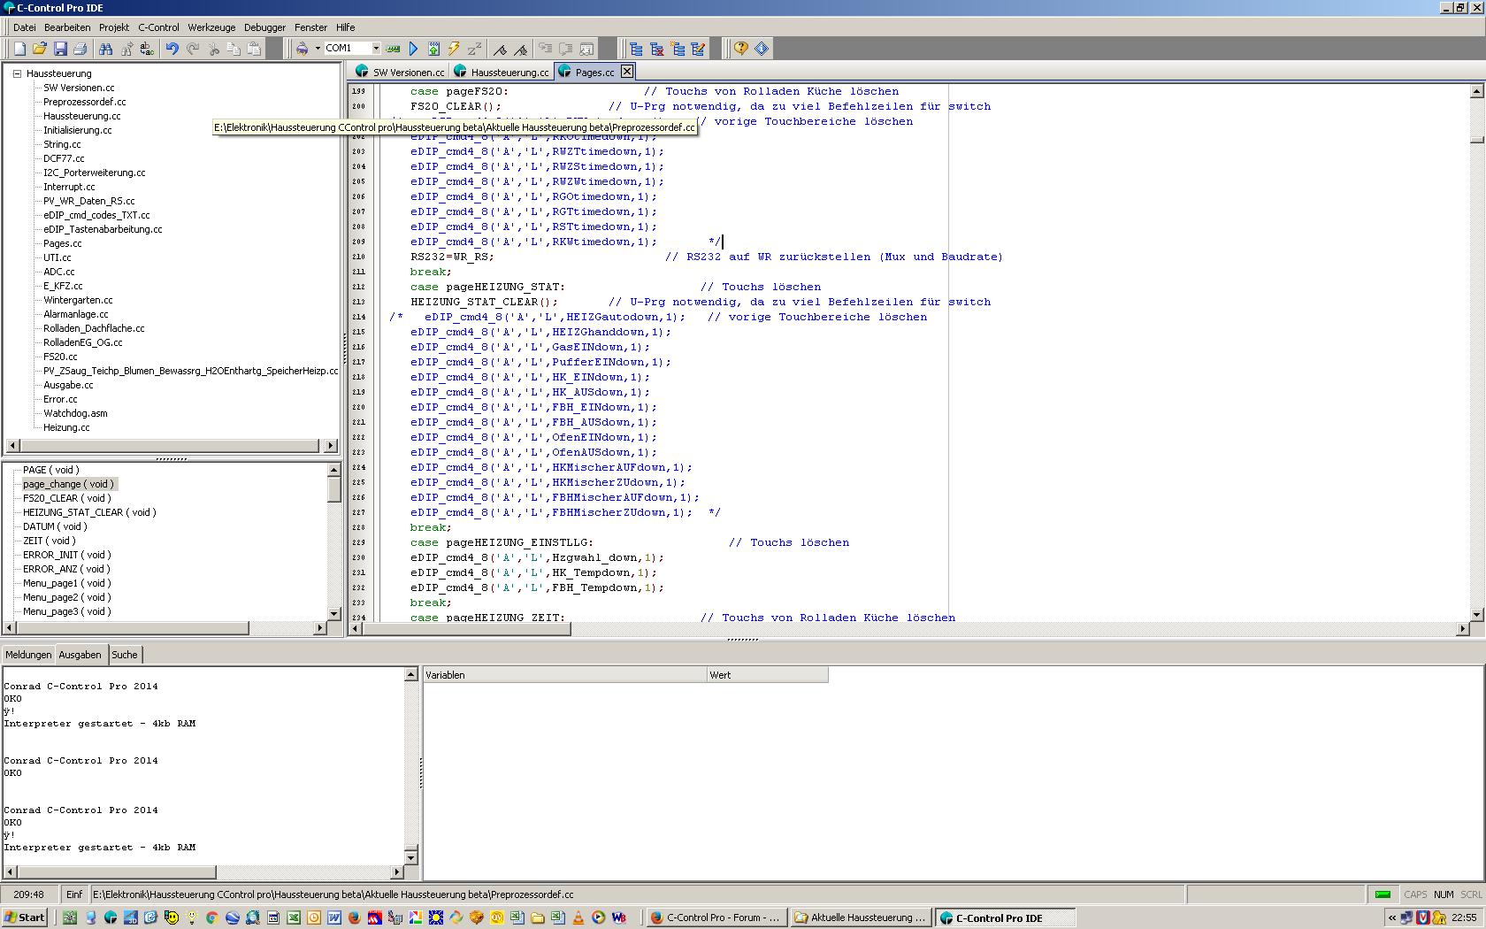This screenshot has height=929, width=1486.
Task: Open help via the question mark icon
Action: [x=740, y=49]
